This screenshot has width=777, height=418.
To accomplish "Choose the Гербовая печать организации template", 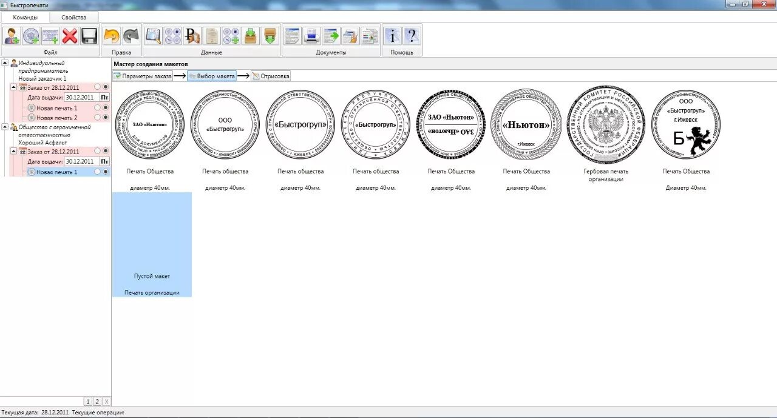I will [605, 124].
